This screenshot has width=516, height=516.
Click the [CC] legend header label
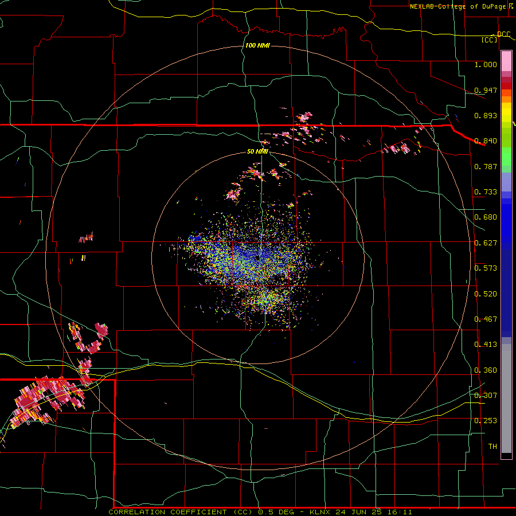(490, 40)
